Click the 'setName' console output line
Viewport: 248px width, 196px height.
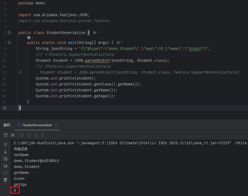[x=21, y=155]
